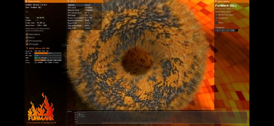Click the 39 W chip power value
Image resolution: width=274 pixels, height=126 pixels.
[x=87, y=26]
